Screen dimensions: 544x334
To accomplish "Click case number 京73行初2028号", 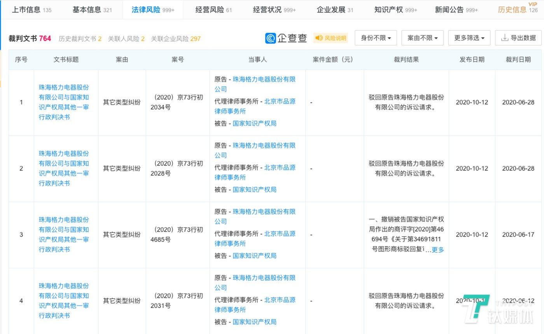I will coord(177,169).
